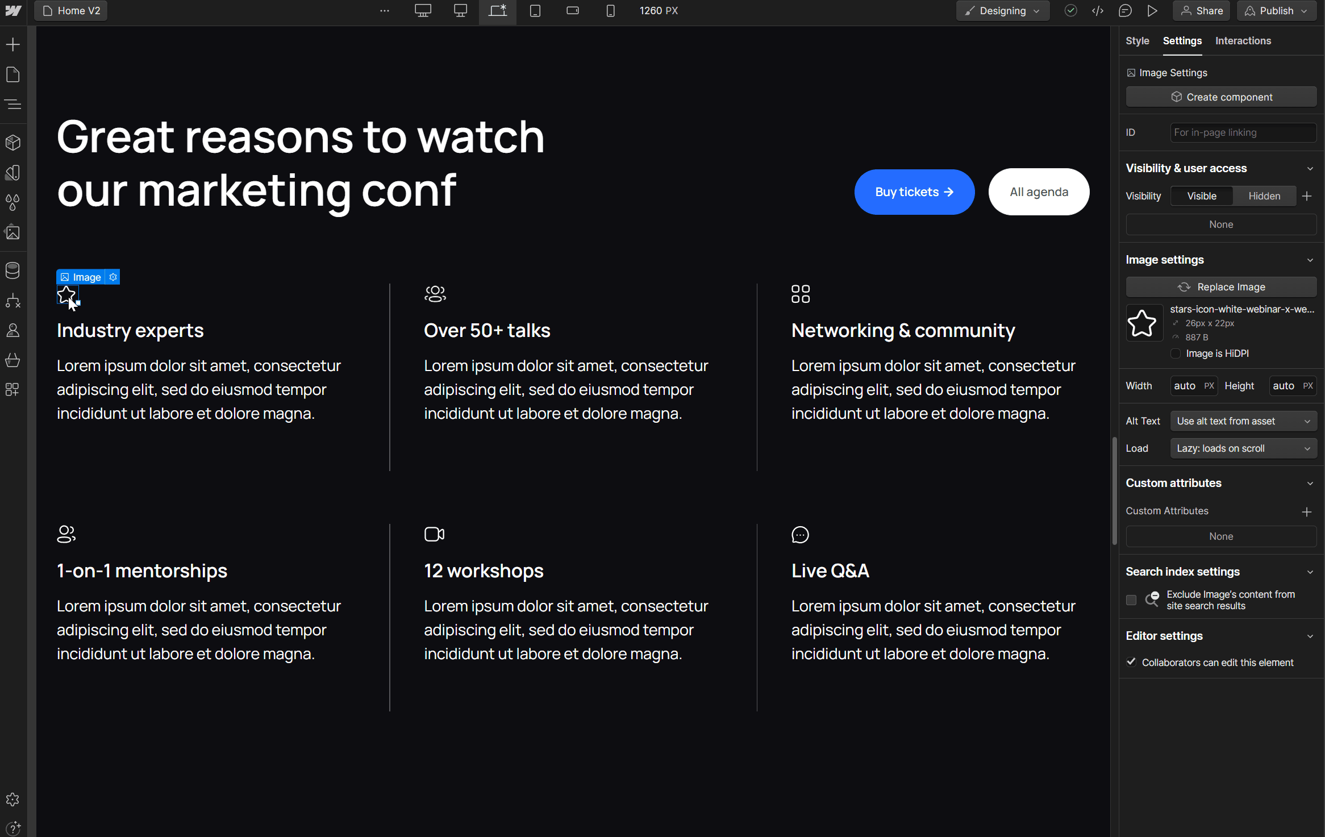Open site settings gear in sidebar
This screenshot has width=1325, height=837.
pyautogui.click(x=13, y=799)
